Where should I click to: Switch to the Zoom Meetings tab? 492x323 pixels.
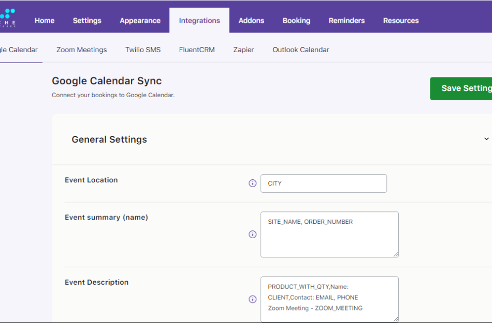[x=81, y=50]
